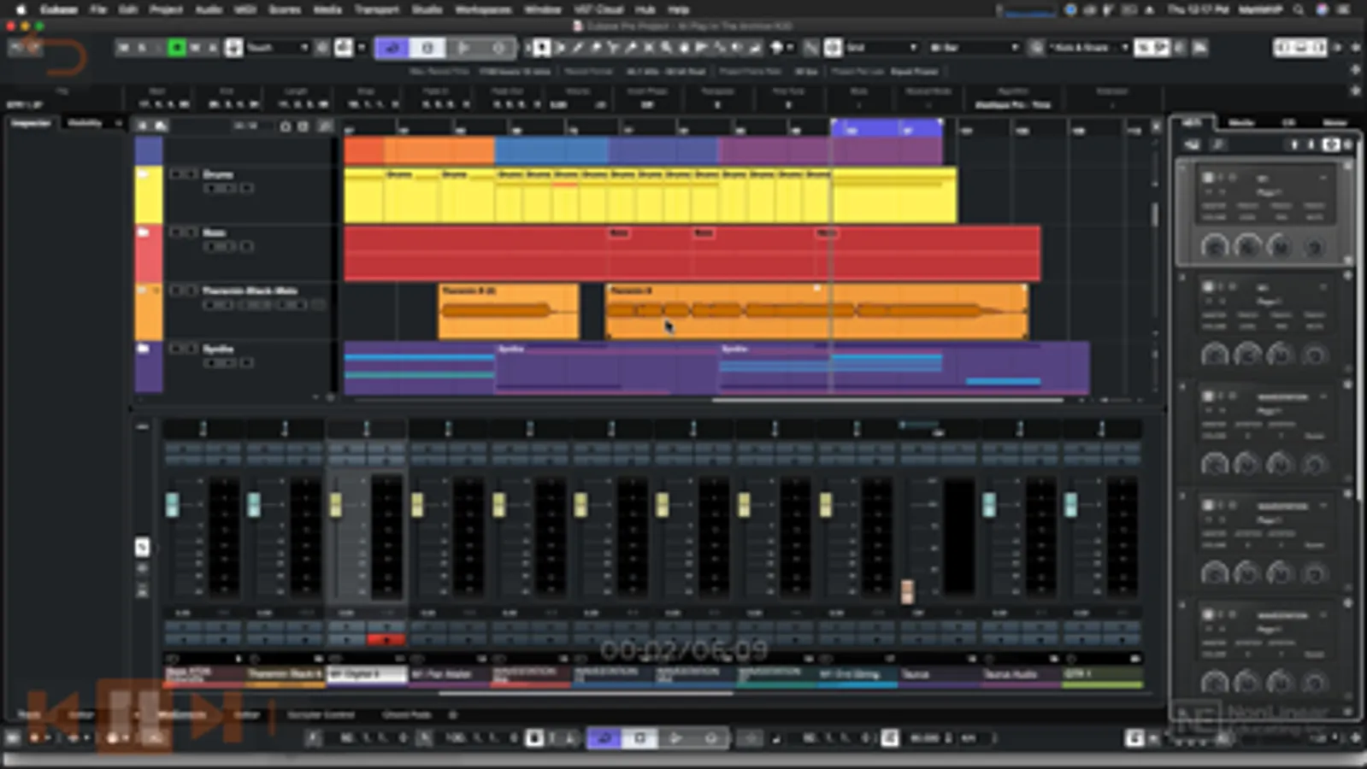Image resolution: width=1367 pixels, height=769 pixels.
Task: Open the Touch automation mode dropdown
Action: pyautogui.click(x=277, y=48)
